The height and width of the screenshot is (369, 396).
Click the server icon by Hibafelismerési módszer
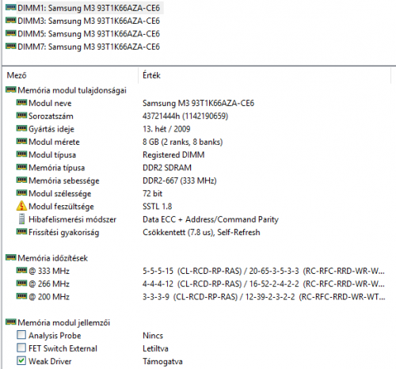(x=22, y=219)
